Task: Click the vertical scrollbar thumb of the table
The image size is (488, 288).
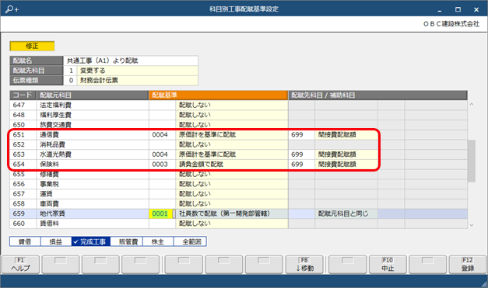Action: [x=472, y=161]
